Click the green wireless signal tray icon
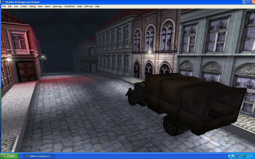The height and width of the screenshot is (159, 255). pyautogui.click(x=244, y=156)
